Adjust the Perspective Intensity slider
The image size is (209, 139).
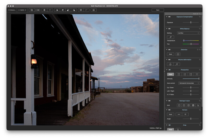point(191,79)
